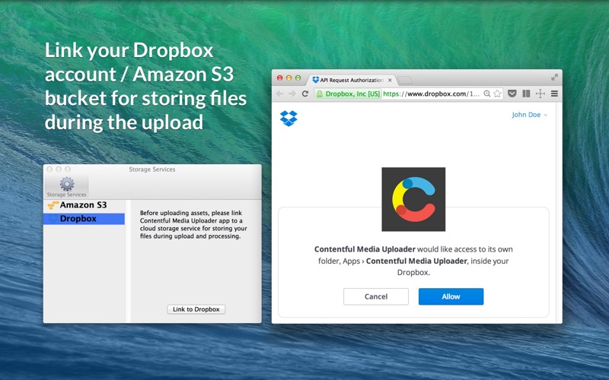Click the Allow button

(x=451, y=296)
